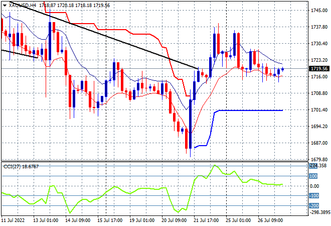Click the CCI -200 level label
331x226 pixels.
[x=314, y=205]
